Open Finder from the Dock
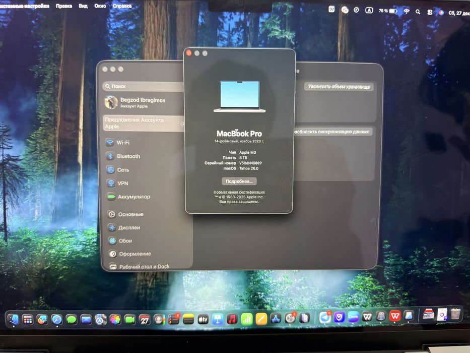The width and height of the screenshot is (470, 353). pos(14,319)
